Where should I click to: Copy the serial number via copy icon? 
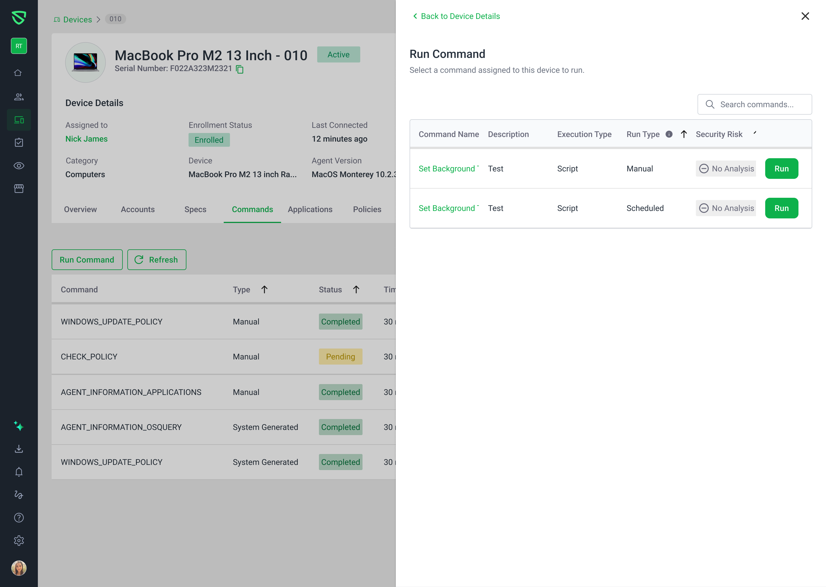[x=240, y=69]
